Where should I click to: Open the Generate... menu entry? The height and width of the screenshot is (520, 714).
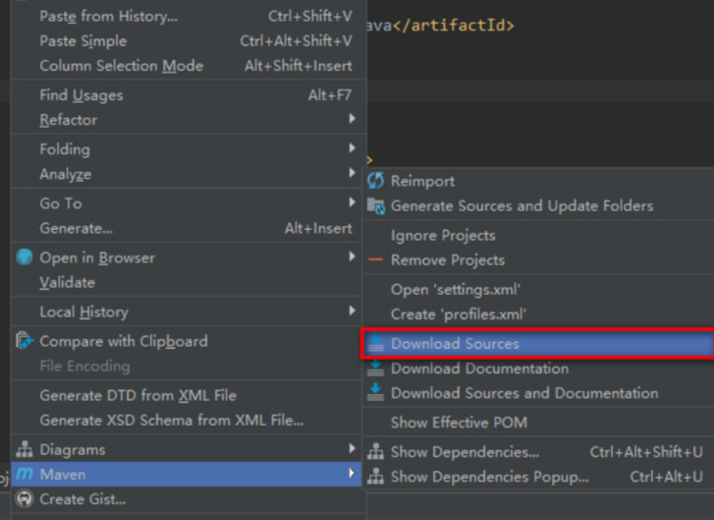click(x=189, y=228)
